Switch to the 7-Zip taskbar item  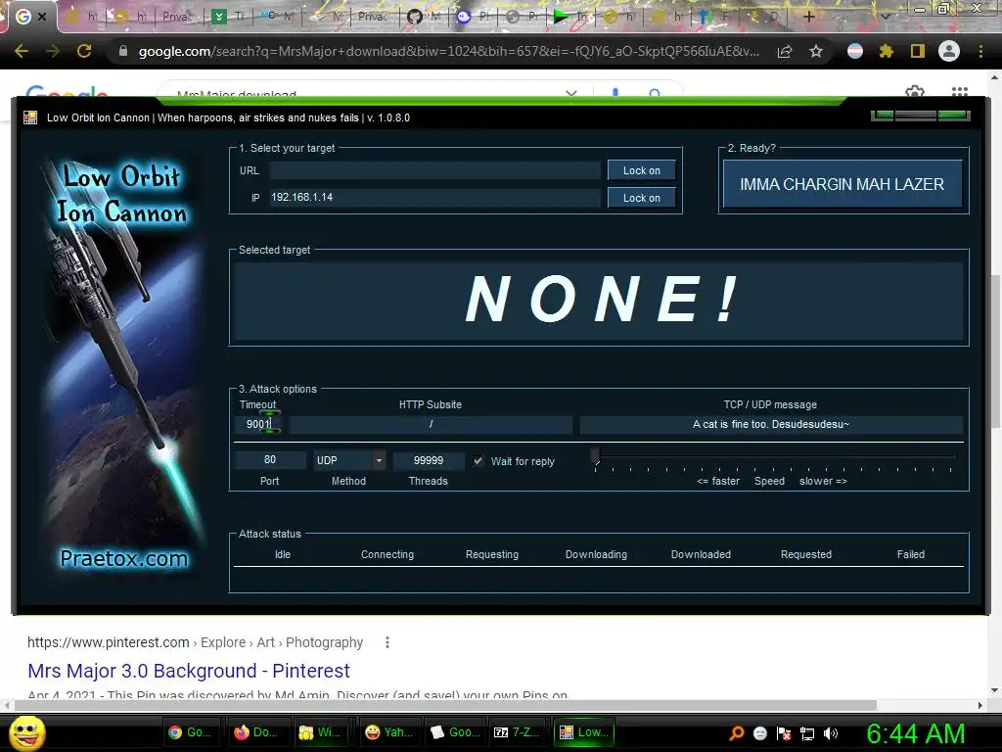click(x=517, y=732)
